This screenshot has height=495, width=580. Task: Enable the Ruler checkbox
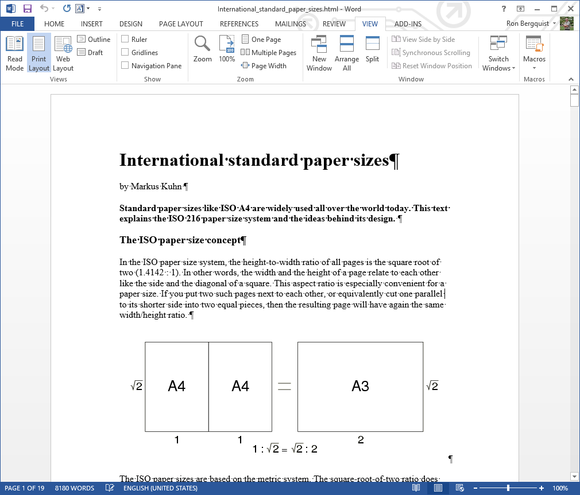[125, 40]
